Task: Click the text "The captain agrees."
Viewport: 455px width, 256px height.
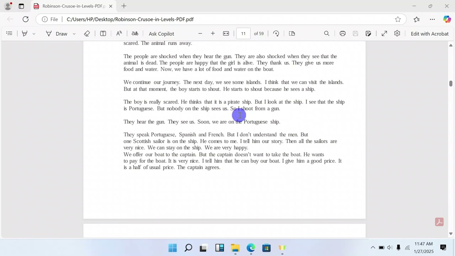Action: [199, 167]
